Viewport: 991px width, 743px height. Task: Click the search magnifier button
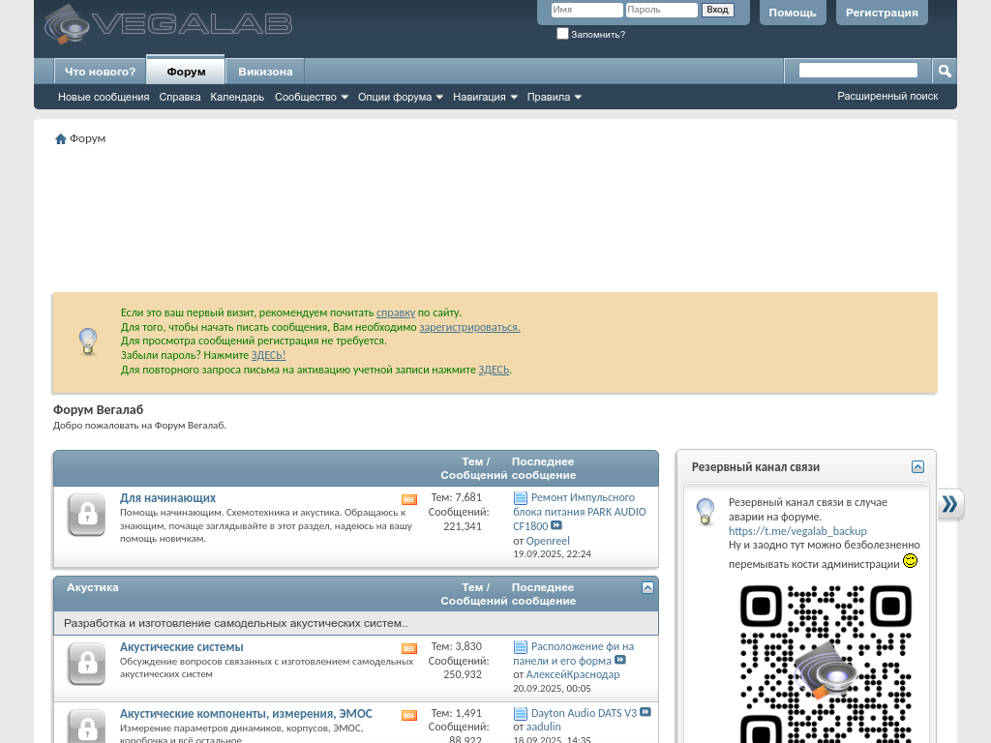point(945,71)
